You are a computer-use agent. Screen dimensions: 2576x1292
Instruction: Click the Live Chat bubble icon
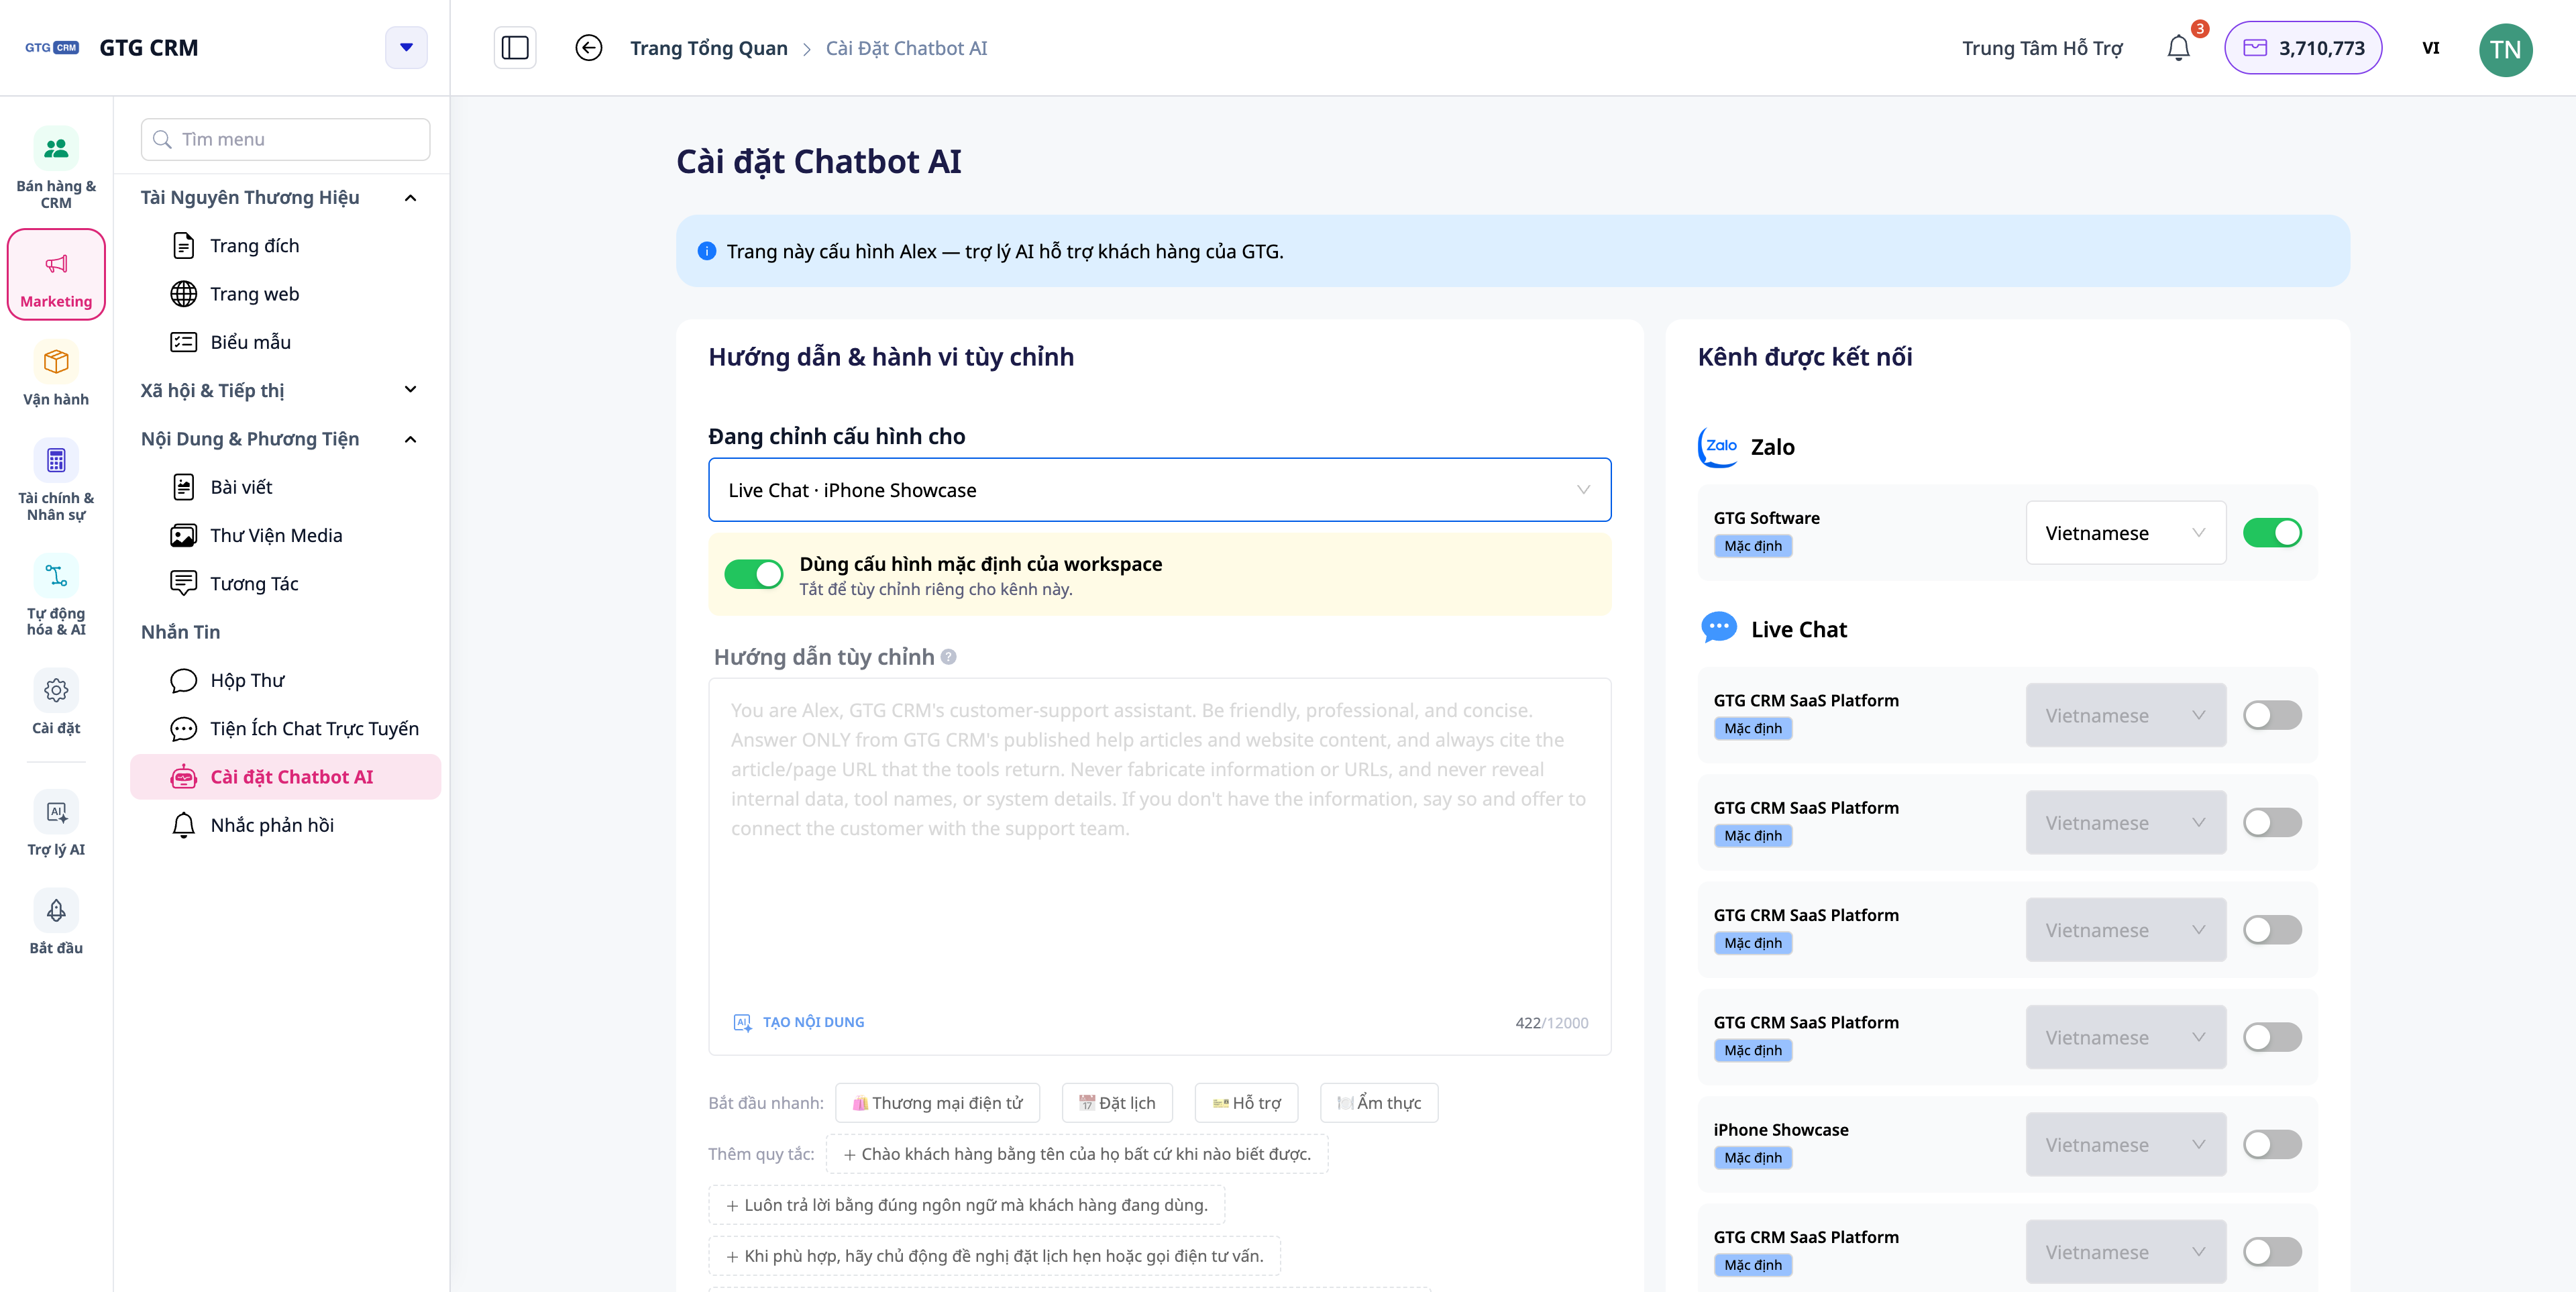point(1719,628)
